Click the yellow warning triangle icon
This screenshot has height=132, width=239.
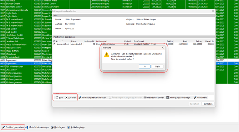pyautogui.click(x=107, y=54)
